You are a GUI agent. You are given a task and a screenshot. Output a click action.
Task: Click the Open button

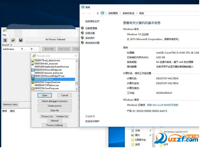(x=45, y=95)
